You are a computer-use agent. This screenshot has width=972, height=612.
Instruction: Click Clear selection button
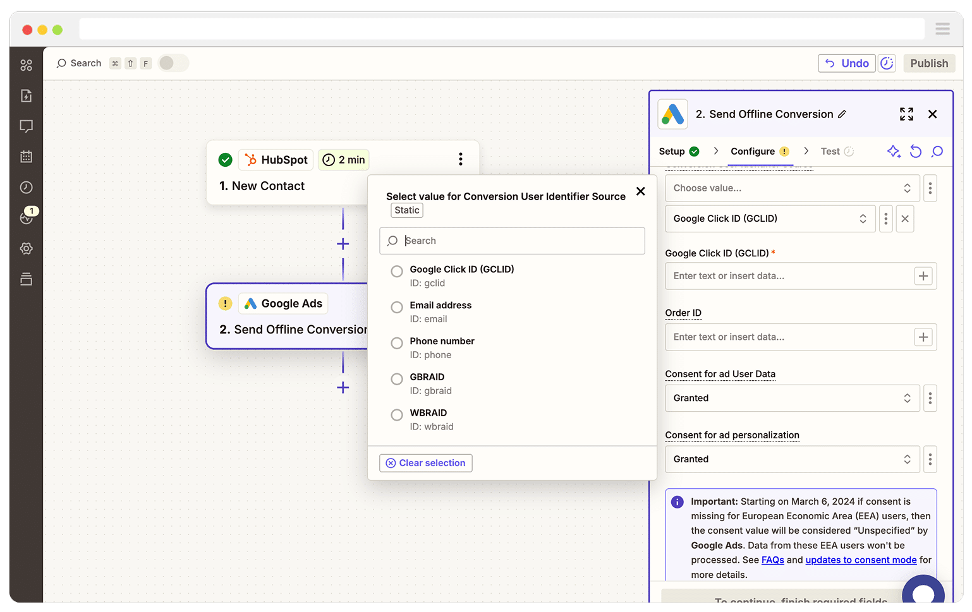[x=426, y=463]
